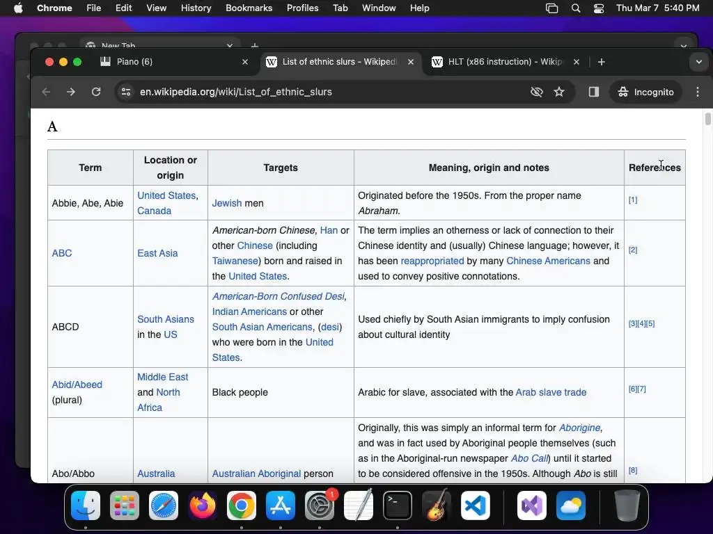Image resolution: width=713 pixels, height=534 pixels.
Task: Toggle the Chrome side panel
Action: pos(593,92)
